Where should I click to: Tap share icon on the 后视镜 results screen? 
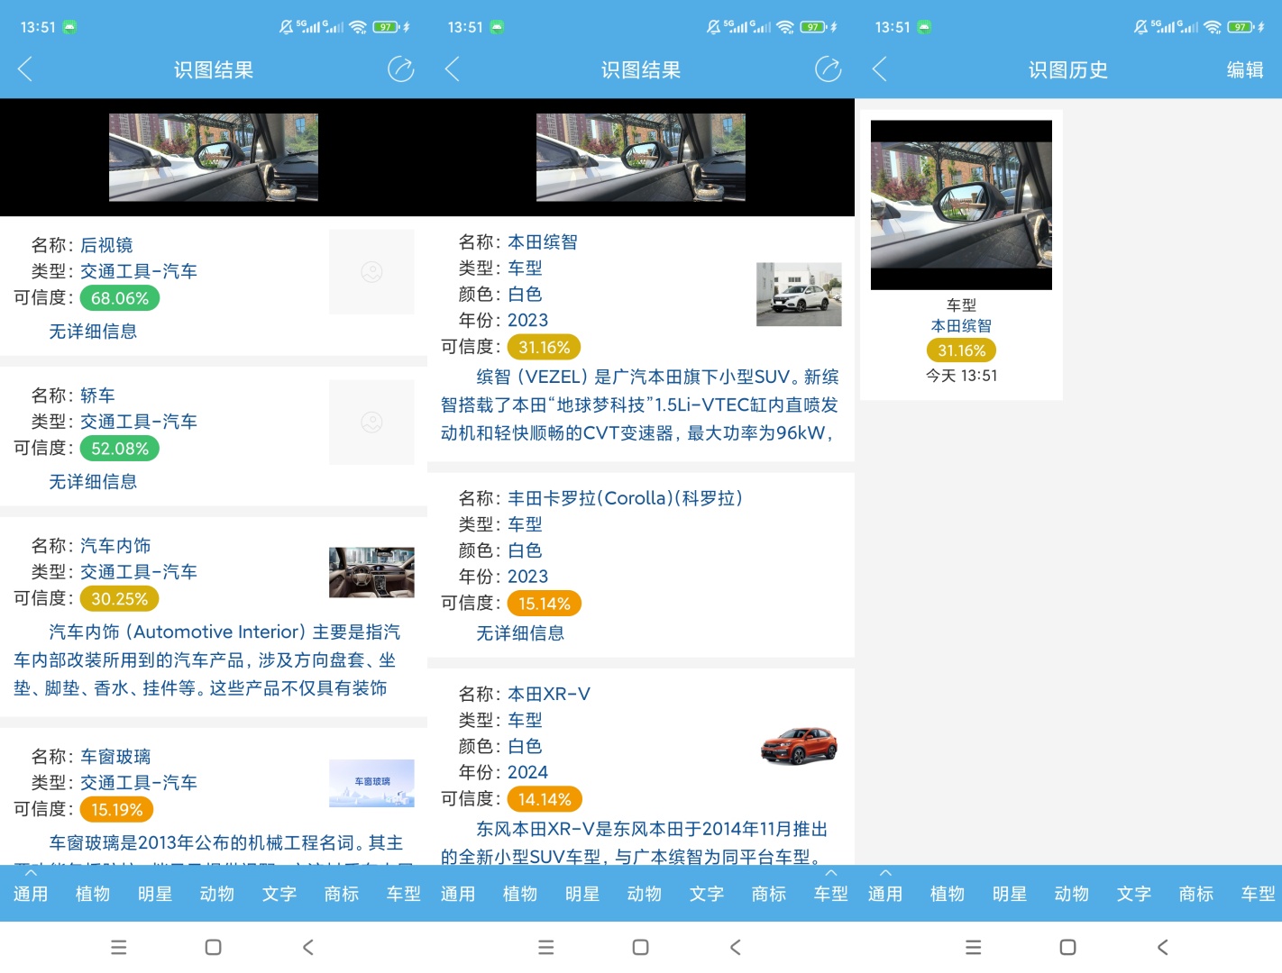click(400, 69)
